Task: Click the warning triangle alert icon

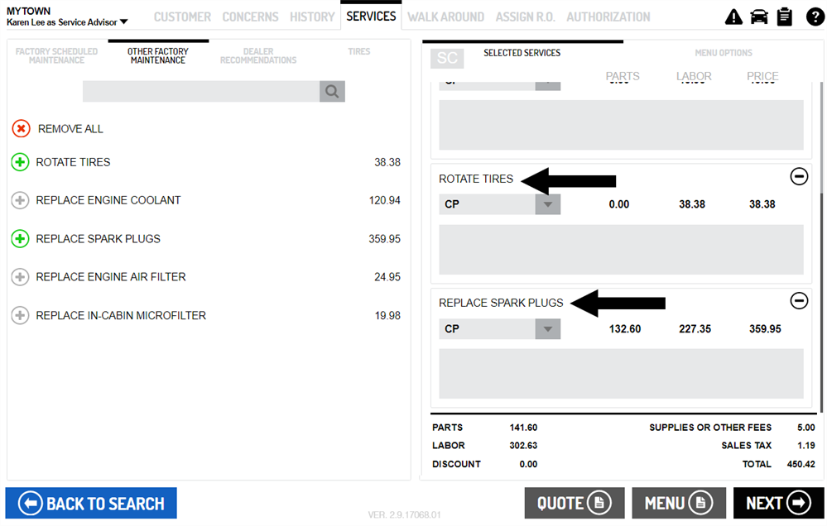Action: [x=733, y=17]
